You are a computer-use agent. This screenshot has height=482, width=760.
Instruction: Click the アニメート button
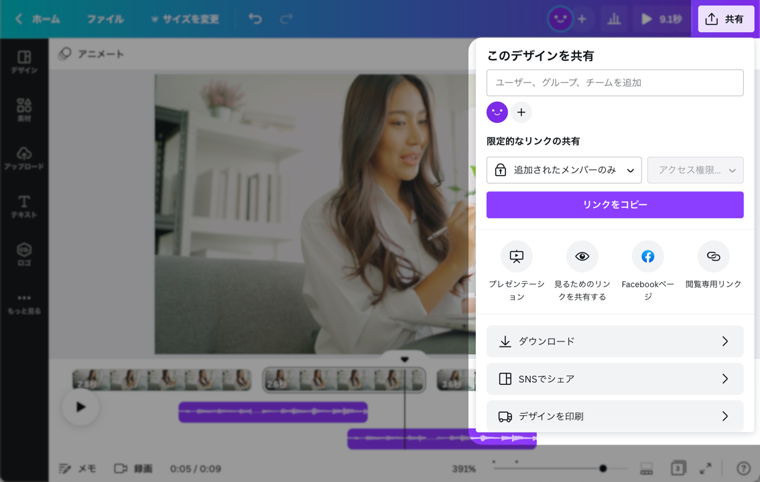click(91, 54)
